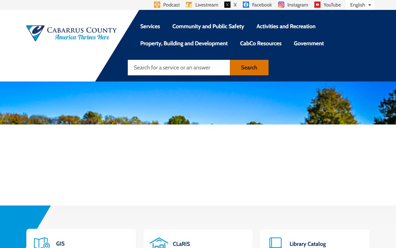Open the CLaRIS quick link

point(181,244)
